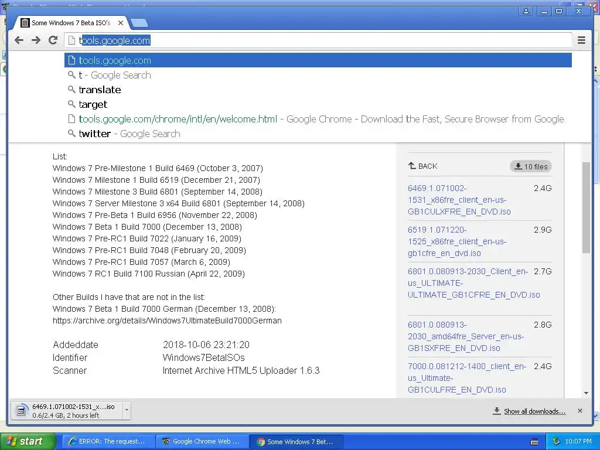Open the 6469.1.071002-1531 x86fre client ISO link
Screen dimensions: 600x450
[x=459, y=200]
